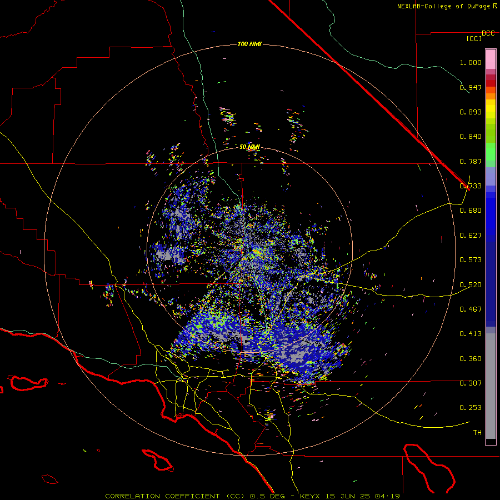
Task: Click the 50 NMI range ring label
Action: [x=249, y=147]
